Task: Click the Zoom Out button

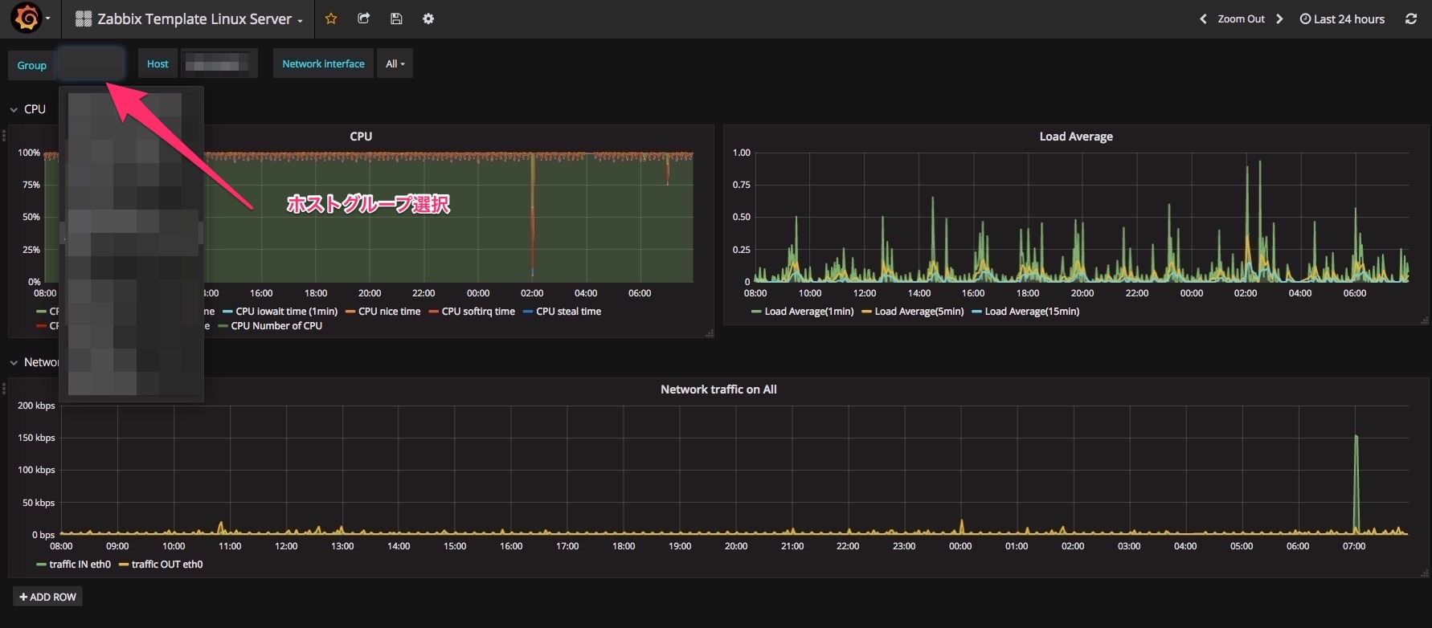Action: coord(1241,18)
